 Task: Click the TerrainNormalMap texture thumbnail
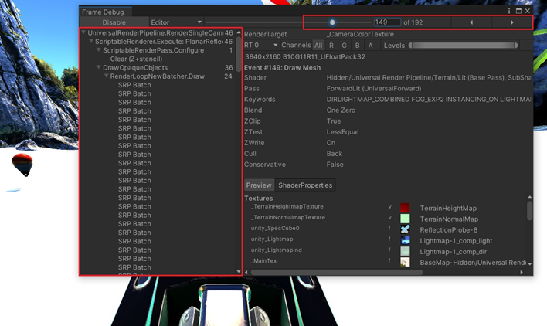point(405,219)
